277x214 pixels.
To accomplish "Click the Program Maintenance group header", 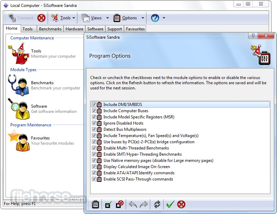I will point(31,125).
